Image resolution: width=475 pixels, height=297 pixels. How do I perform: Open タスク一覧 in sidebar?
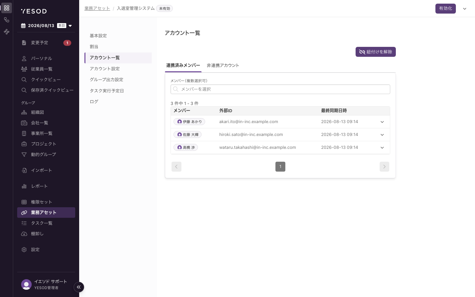(46, 223)
